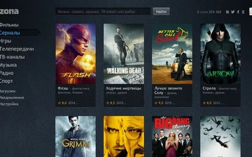
Task: Open the Better Call Saul poster
Action: tap(172, 54)
